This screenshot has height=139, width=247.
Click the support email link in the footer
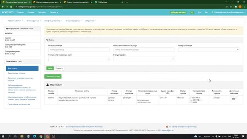[167, 131]
